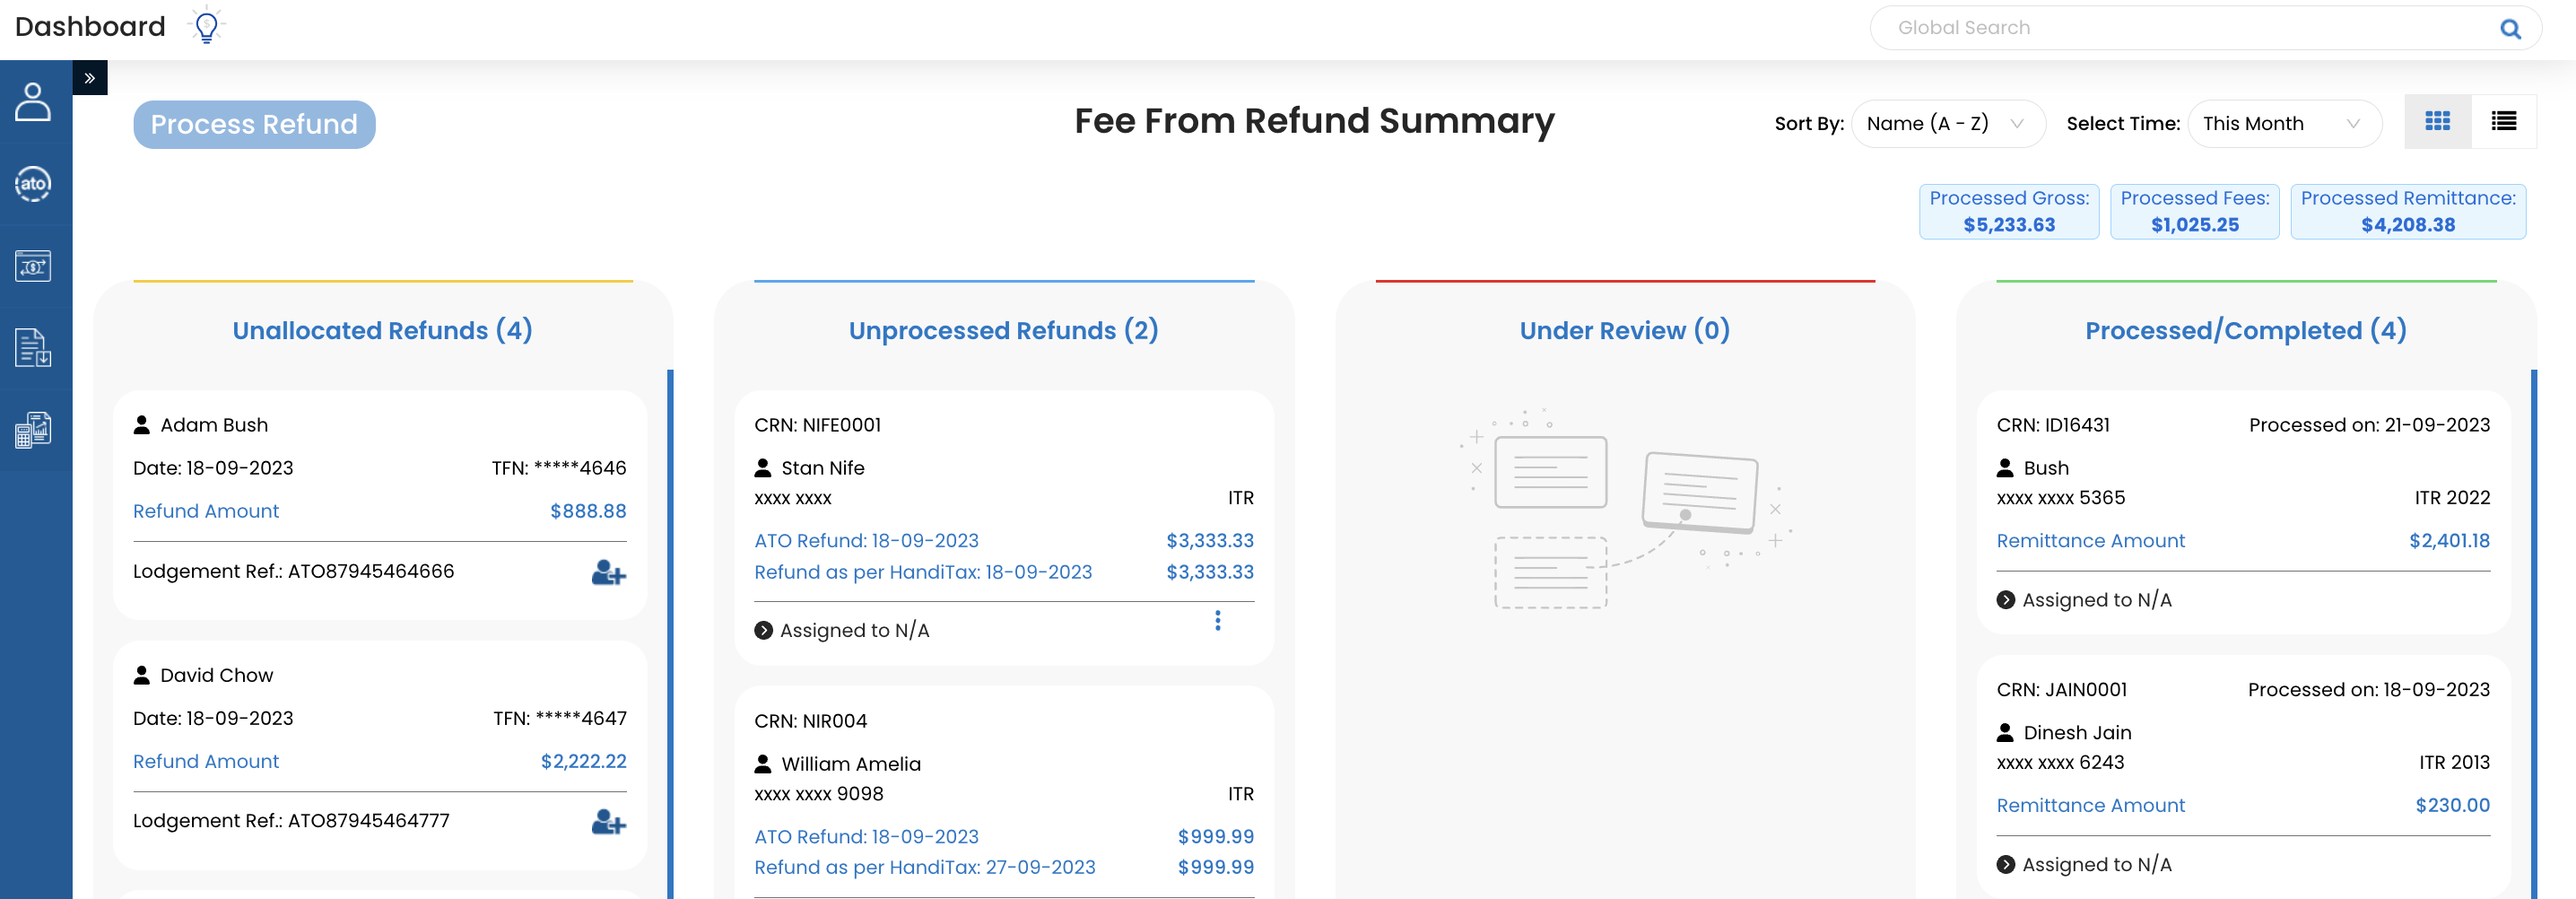Open the ATO sidebar icon
Viewport: 2576px width, 899px height.
pos(33,184)
